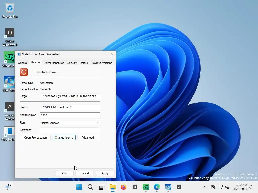Open File Explorer from the taskbar
The width and height of the screenshot is (258, 193).
(113, 187)
